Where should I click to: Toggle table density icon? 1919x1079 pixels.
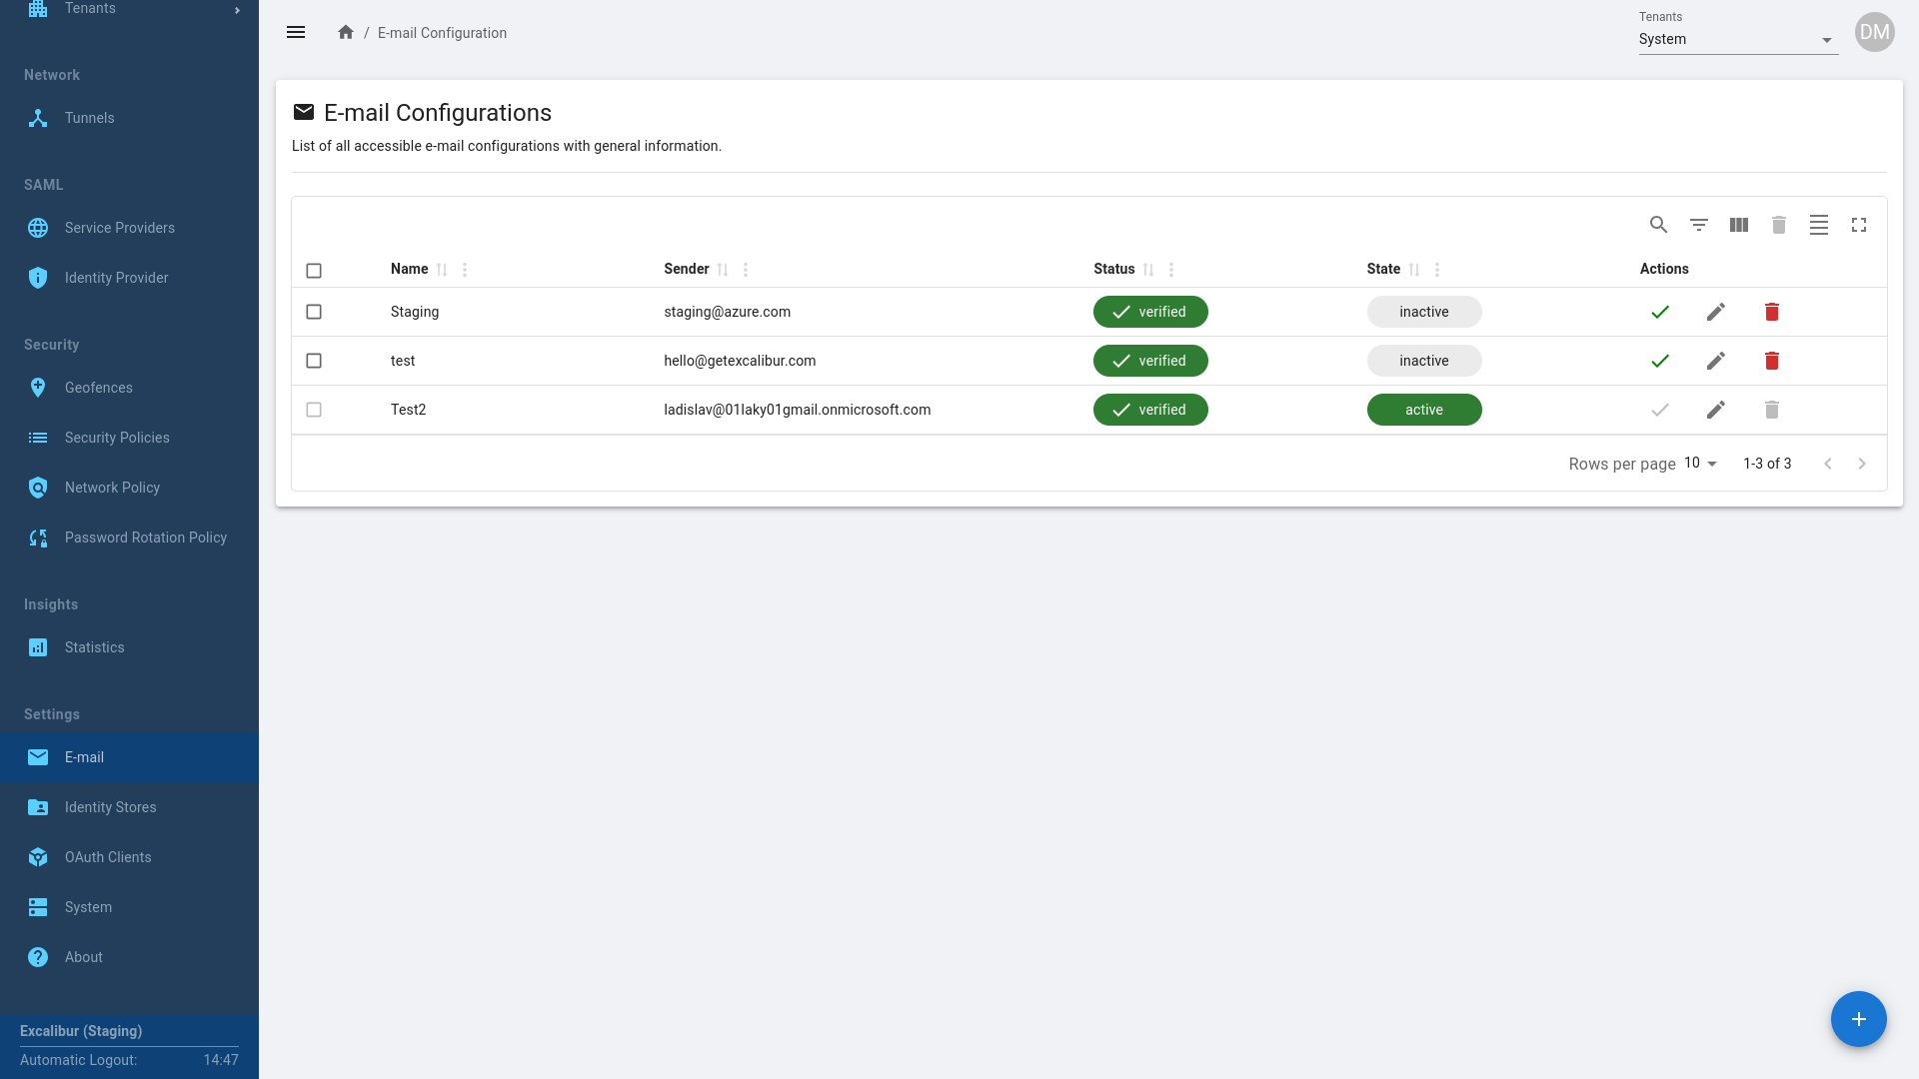(1818, 225)
